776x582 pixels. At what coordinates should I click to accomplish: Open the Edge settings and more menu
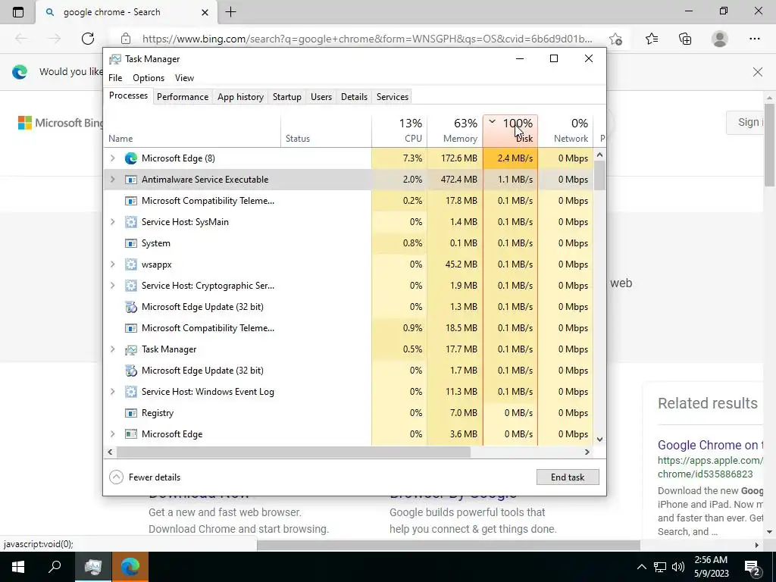point(754,39)
